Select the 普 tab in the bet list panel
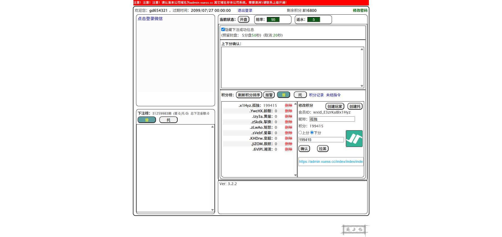This screenshot has height=237, width=502. 146,120
